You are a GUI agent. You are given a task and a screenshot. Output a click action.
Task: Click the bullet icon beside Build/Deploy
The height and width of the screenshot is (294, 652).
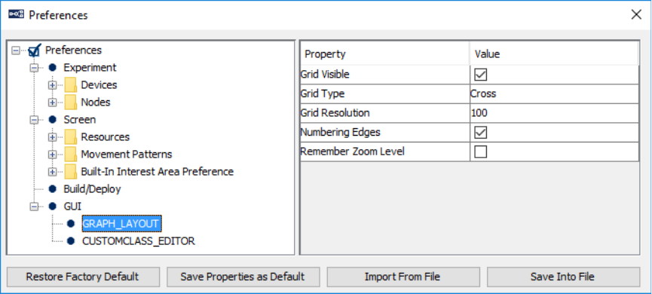click(53, 188)
